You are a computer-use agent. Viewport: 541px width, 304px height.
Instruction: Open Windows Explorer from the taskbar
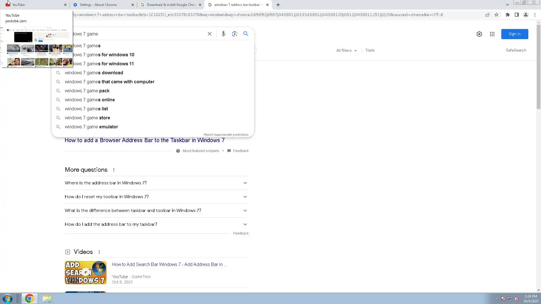point(47,299)
